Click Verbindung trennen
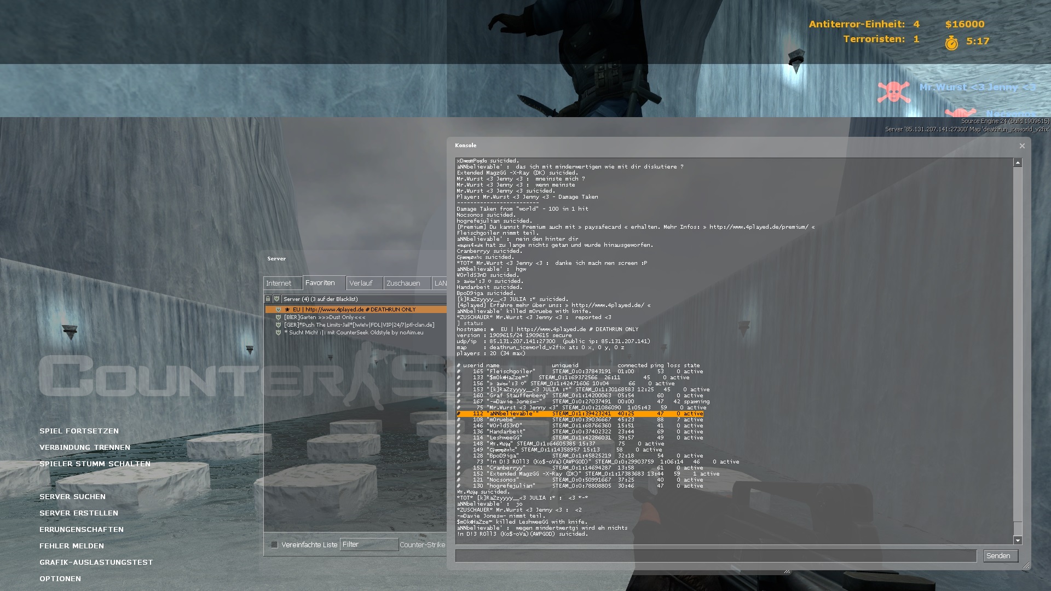The width and height of the screenshot is (1051, 591). 85,448
